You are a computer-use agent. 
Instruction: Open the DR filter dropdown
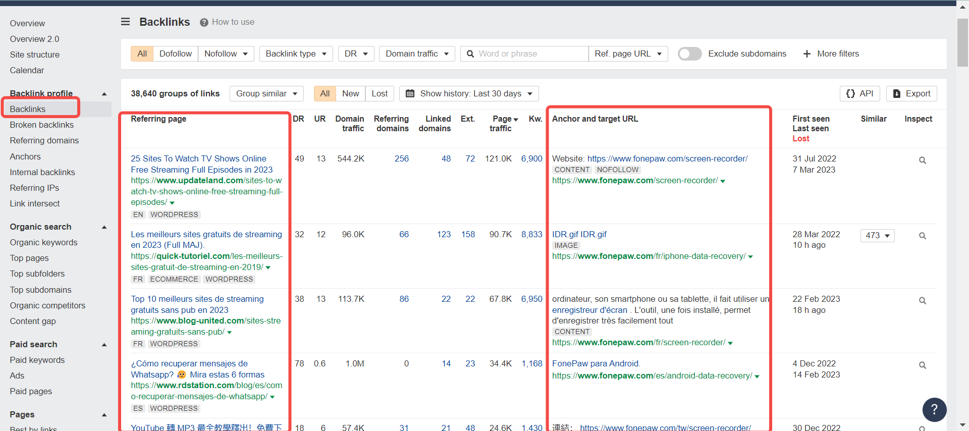(x=356, y=53)
